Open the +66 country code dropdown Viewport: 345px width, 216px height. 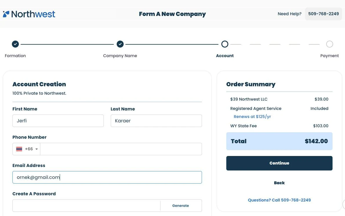[x=26, y=149]
